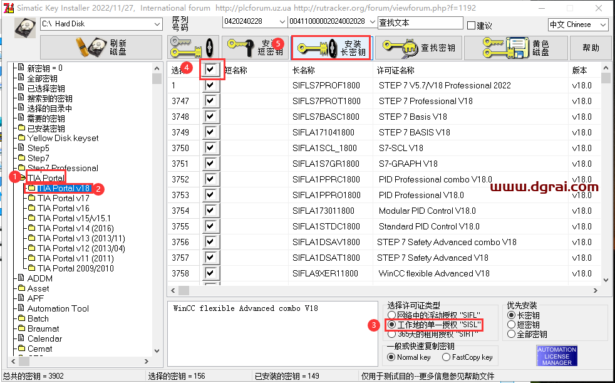Click the 刷新磁盘 refresh disk button
Image resolution: width=615 pixels, height=383 pixels.
101,47
